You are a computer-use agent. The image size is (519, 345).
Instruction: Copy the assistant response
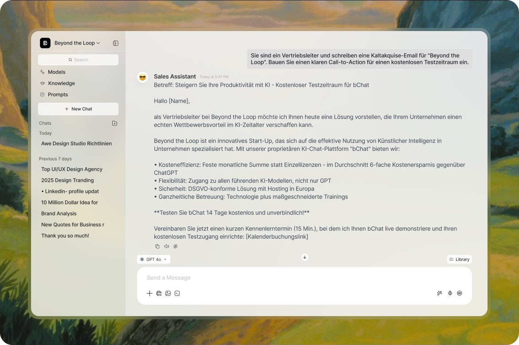(x=157, y=246)
